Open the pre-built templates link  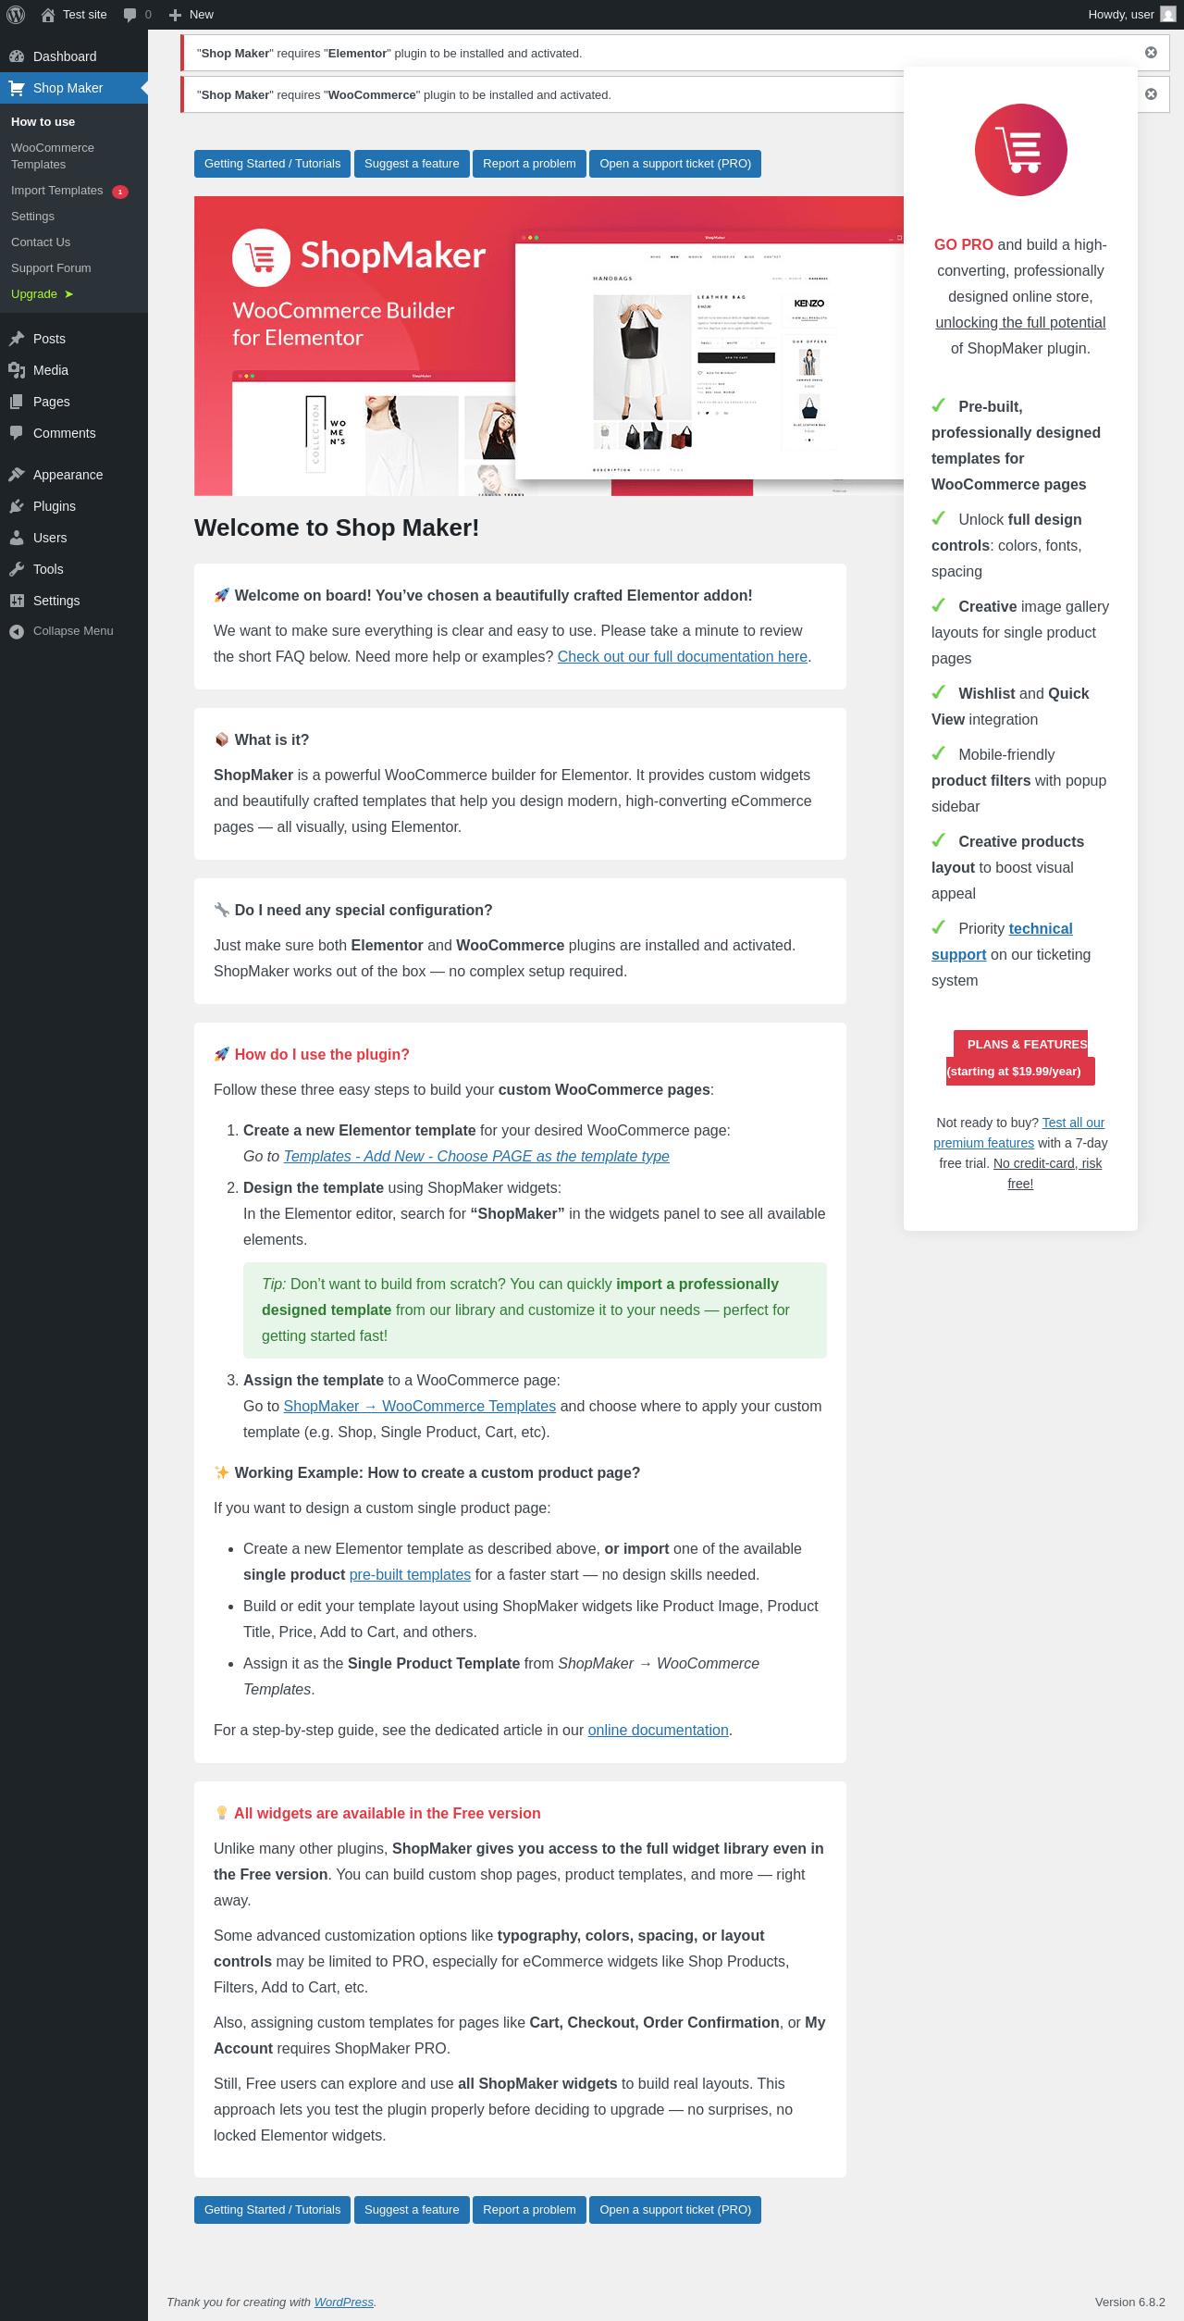410,1575
